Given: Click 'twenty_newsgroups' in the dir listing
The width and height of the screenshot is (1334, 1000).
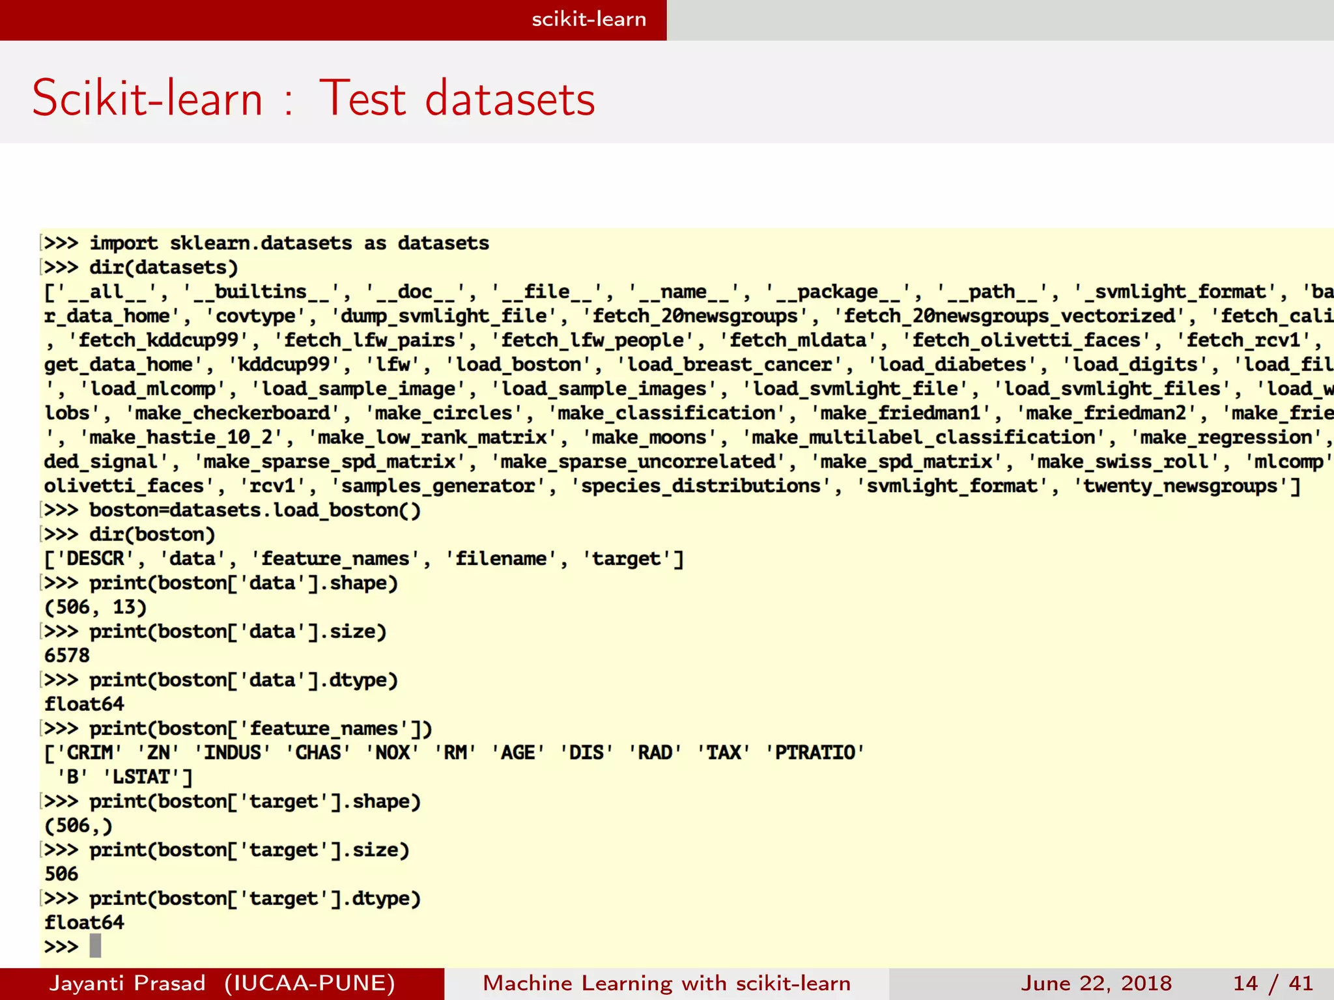Looking at the screenshot, I should point(1181,486).
